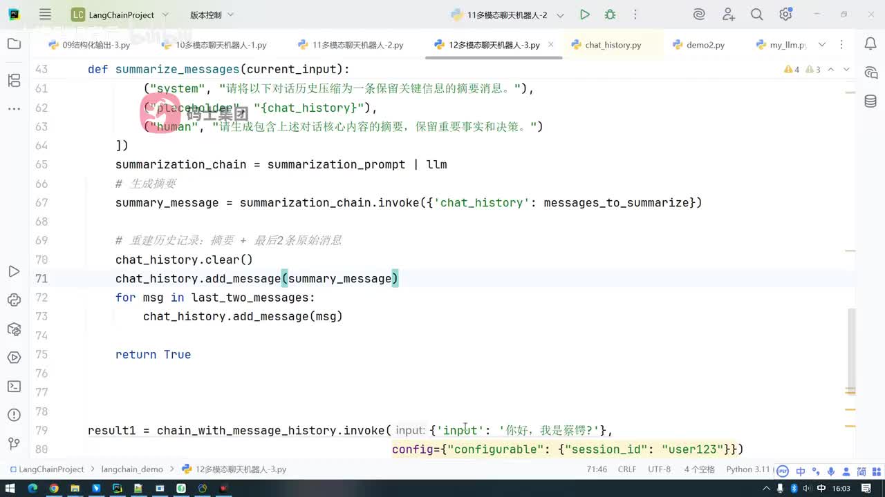885x497 pixels.
Task: Open IDE settings gear
Action: click(x=785, y=14)
